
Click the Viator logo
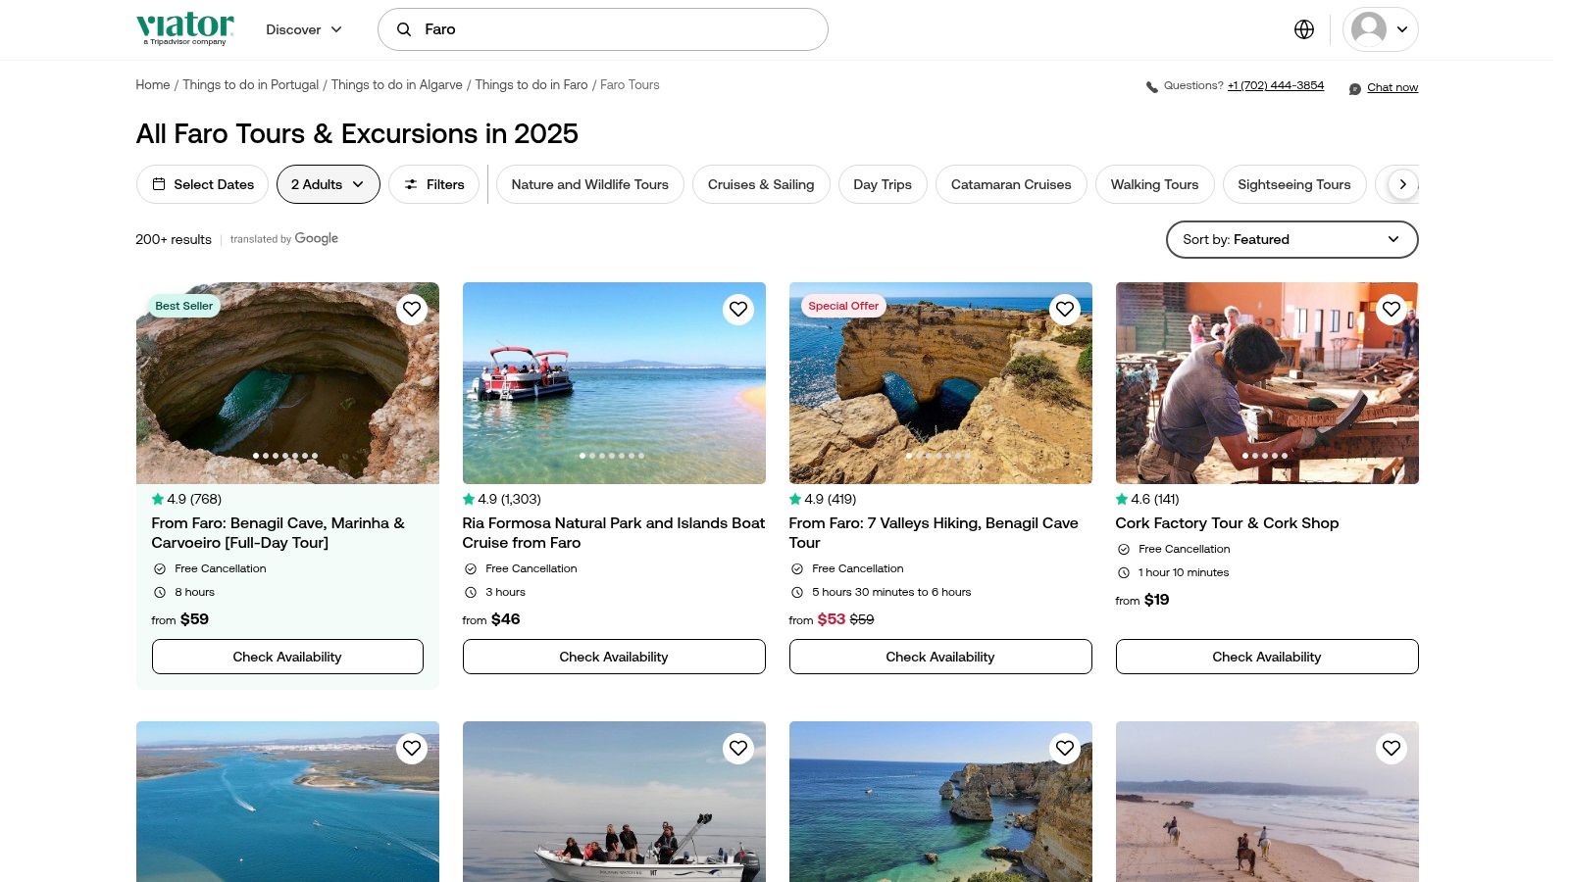click(185, 28)
